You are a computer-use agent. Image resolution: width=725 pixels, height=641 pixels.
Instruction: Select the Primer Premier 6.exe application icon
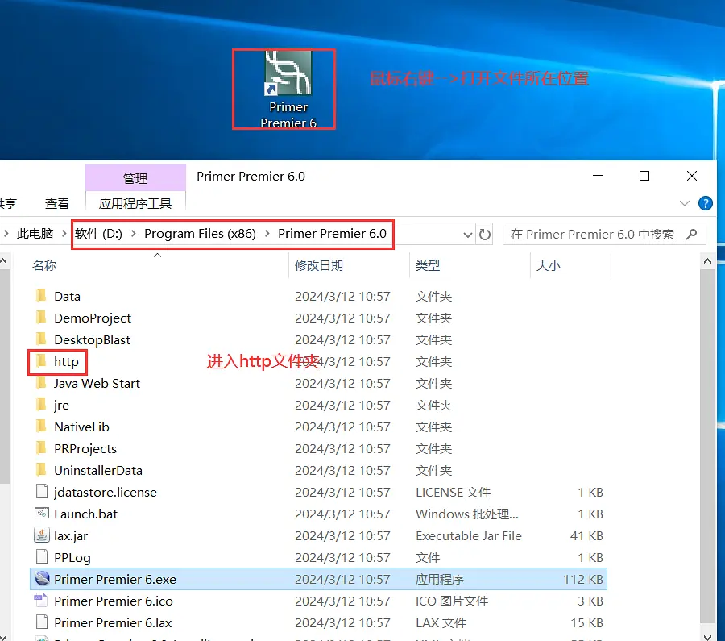42,579
